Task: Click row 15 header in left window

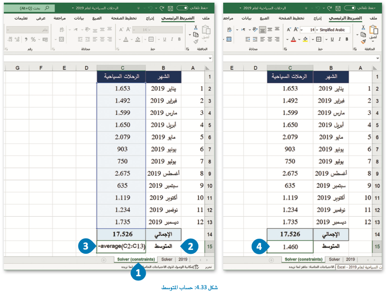Action: (210, 247)
